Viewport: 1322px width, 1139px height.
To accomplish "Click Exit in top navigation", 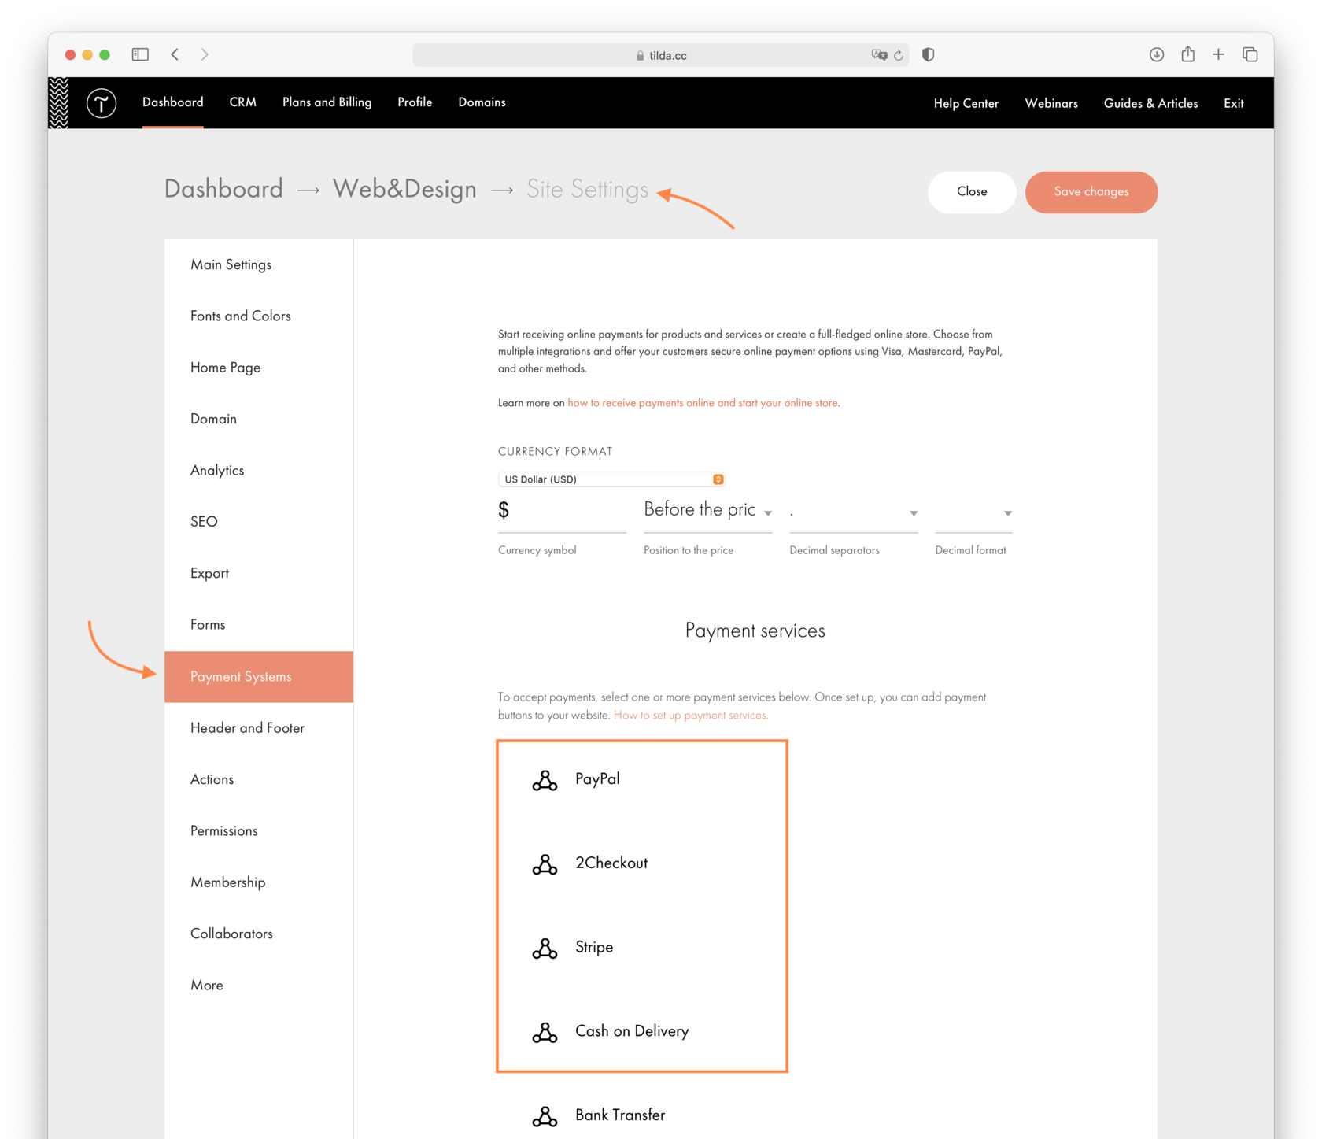I will tap(1234, 103).
